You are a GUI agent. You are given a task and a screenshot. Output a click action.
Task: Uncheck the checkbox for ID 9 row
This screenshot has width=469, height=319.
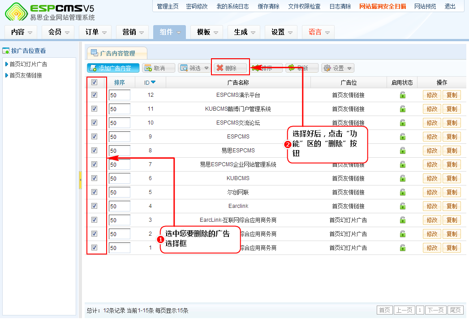(94, 137)
